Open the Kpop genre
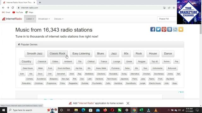 tap(175, 83)
